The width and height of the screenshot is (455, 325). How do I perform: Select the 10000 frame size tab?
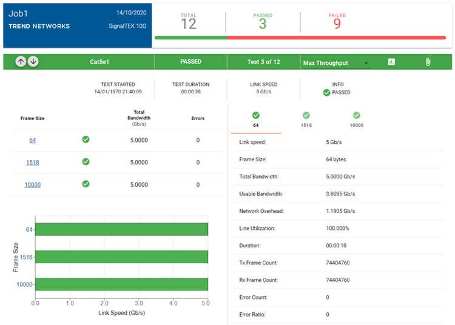356,119
